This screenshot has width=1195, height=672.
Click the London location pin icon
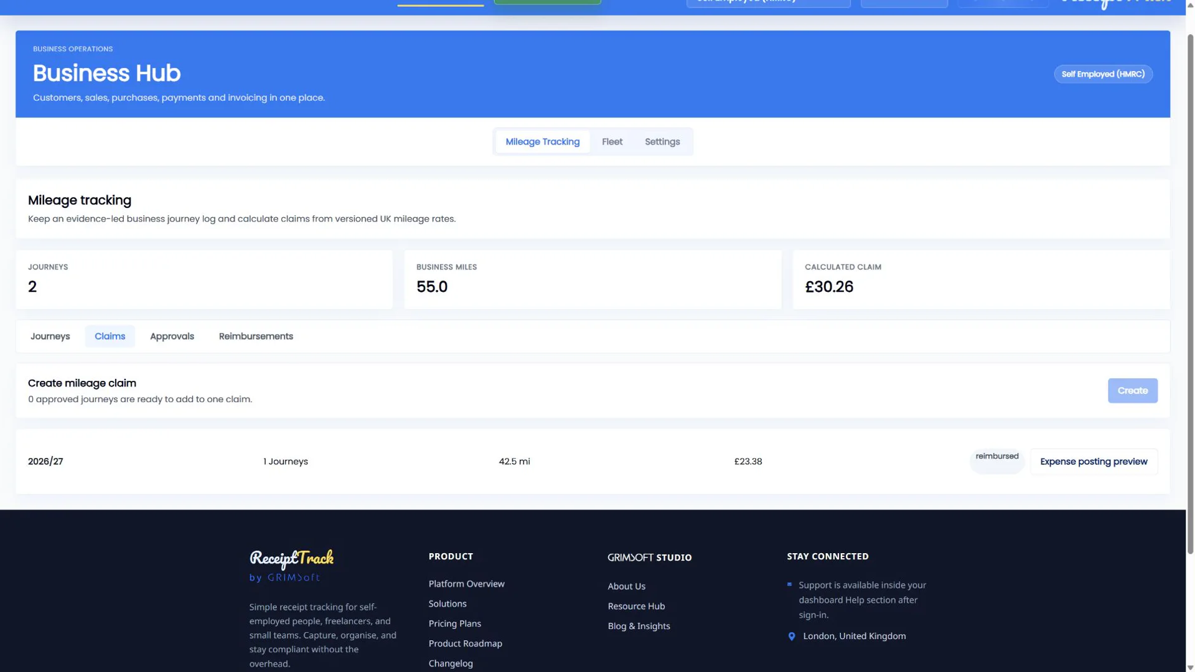pos(792,636)
